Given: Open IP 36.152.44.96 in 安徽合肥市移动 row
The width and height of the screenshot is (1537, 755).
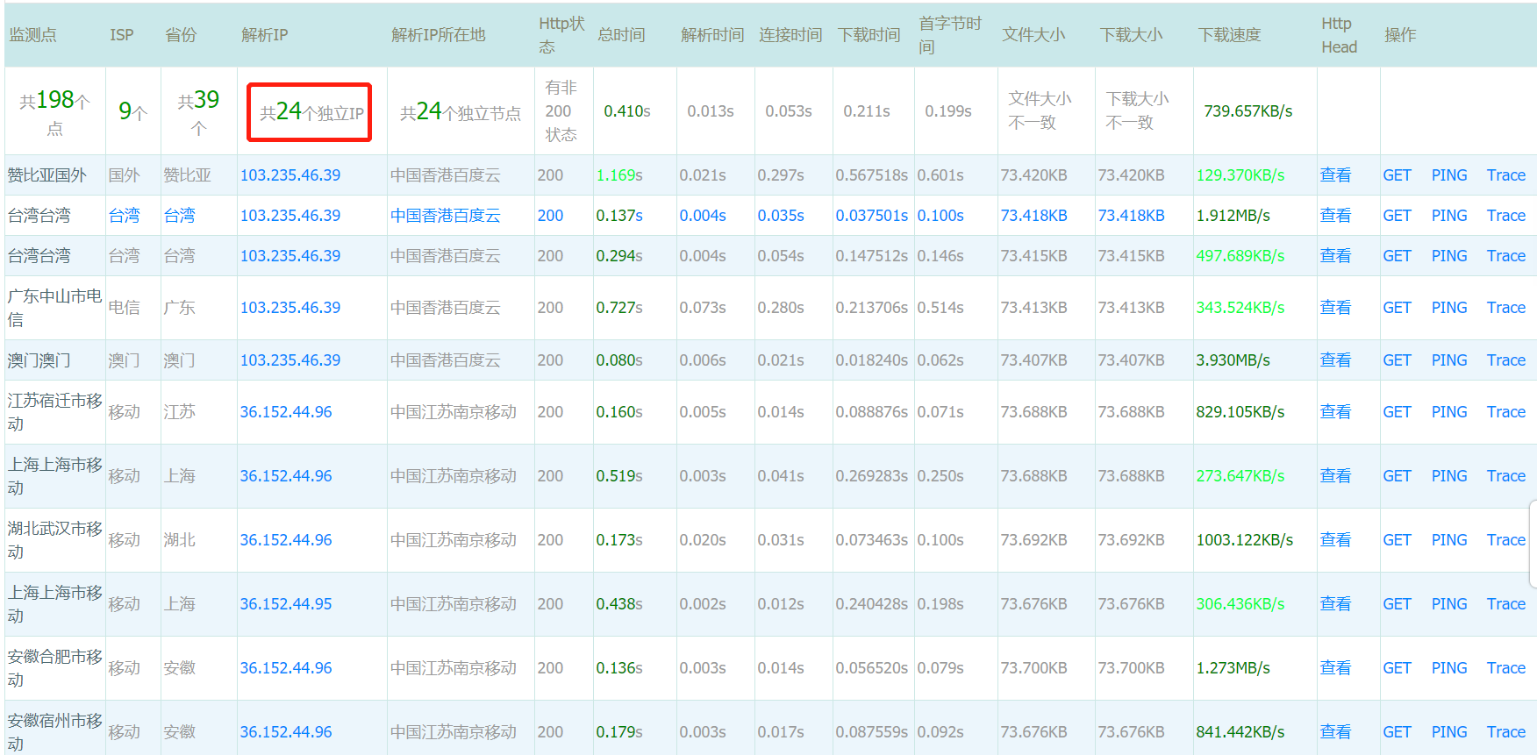Looking at the screenshot, I should [x=286, y=668].
